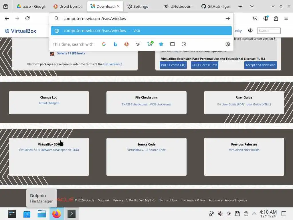Open the Privacy footer link
Viewport: 293px width, 220px height.
pos(118,200)
